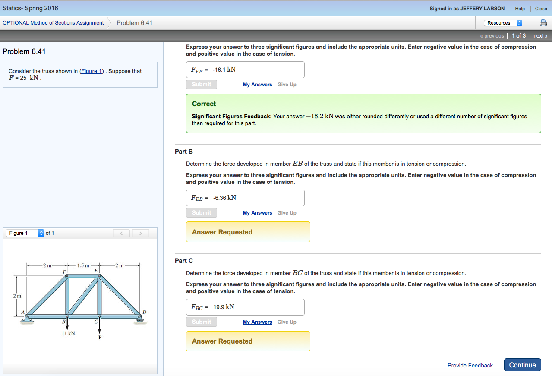Click the Figure 1 stepper arrows
Image resolution: width=552 pixels, height=376 pixels.
[41, 233]
